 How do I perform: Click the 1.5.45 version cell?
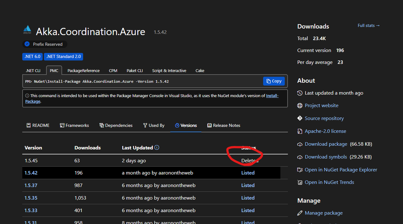coord(31,161)
